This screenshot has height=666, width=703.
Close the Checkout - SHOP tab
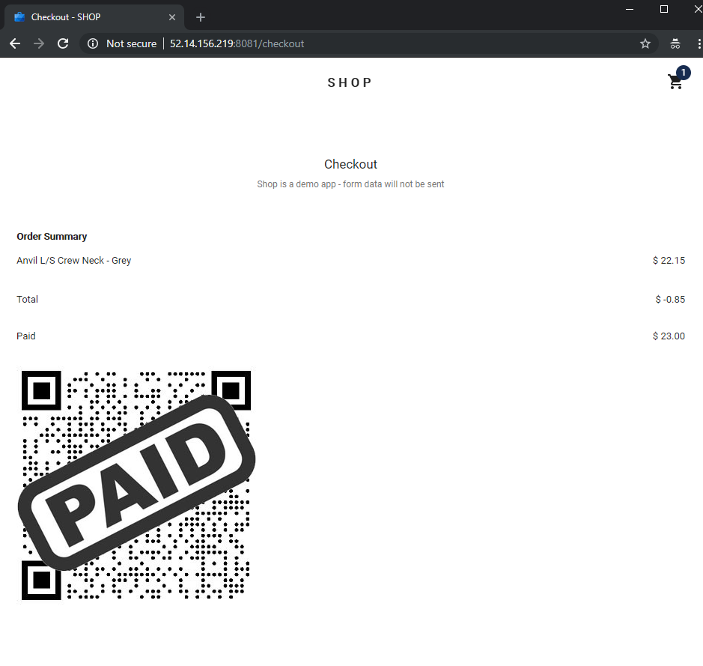[x=172, y=17]
